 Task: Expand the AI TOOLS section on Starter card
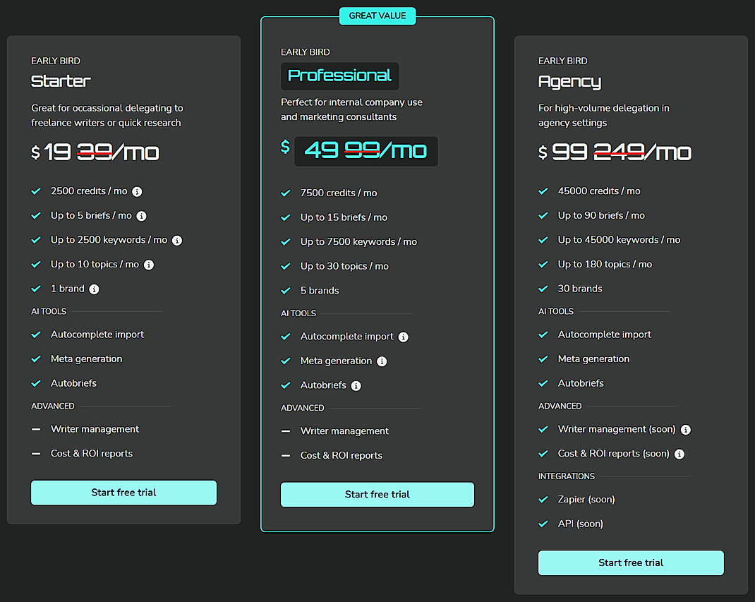coord(48,311)
